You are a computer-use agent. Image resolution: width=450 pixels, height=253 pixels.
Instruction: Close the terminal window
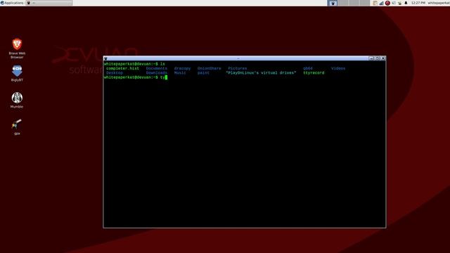pos(382,58)
